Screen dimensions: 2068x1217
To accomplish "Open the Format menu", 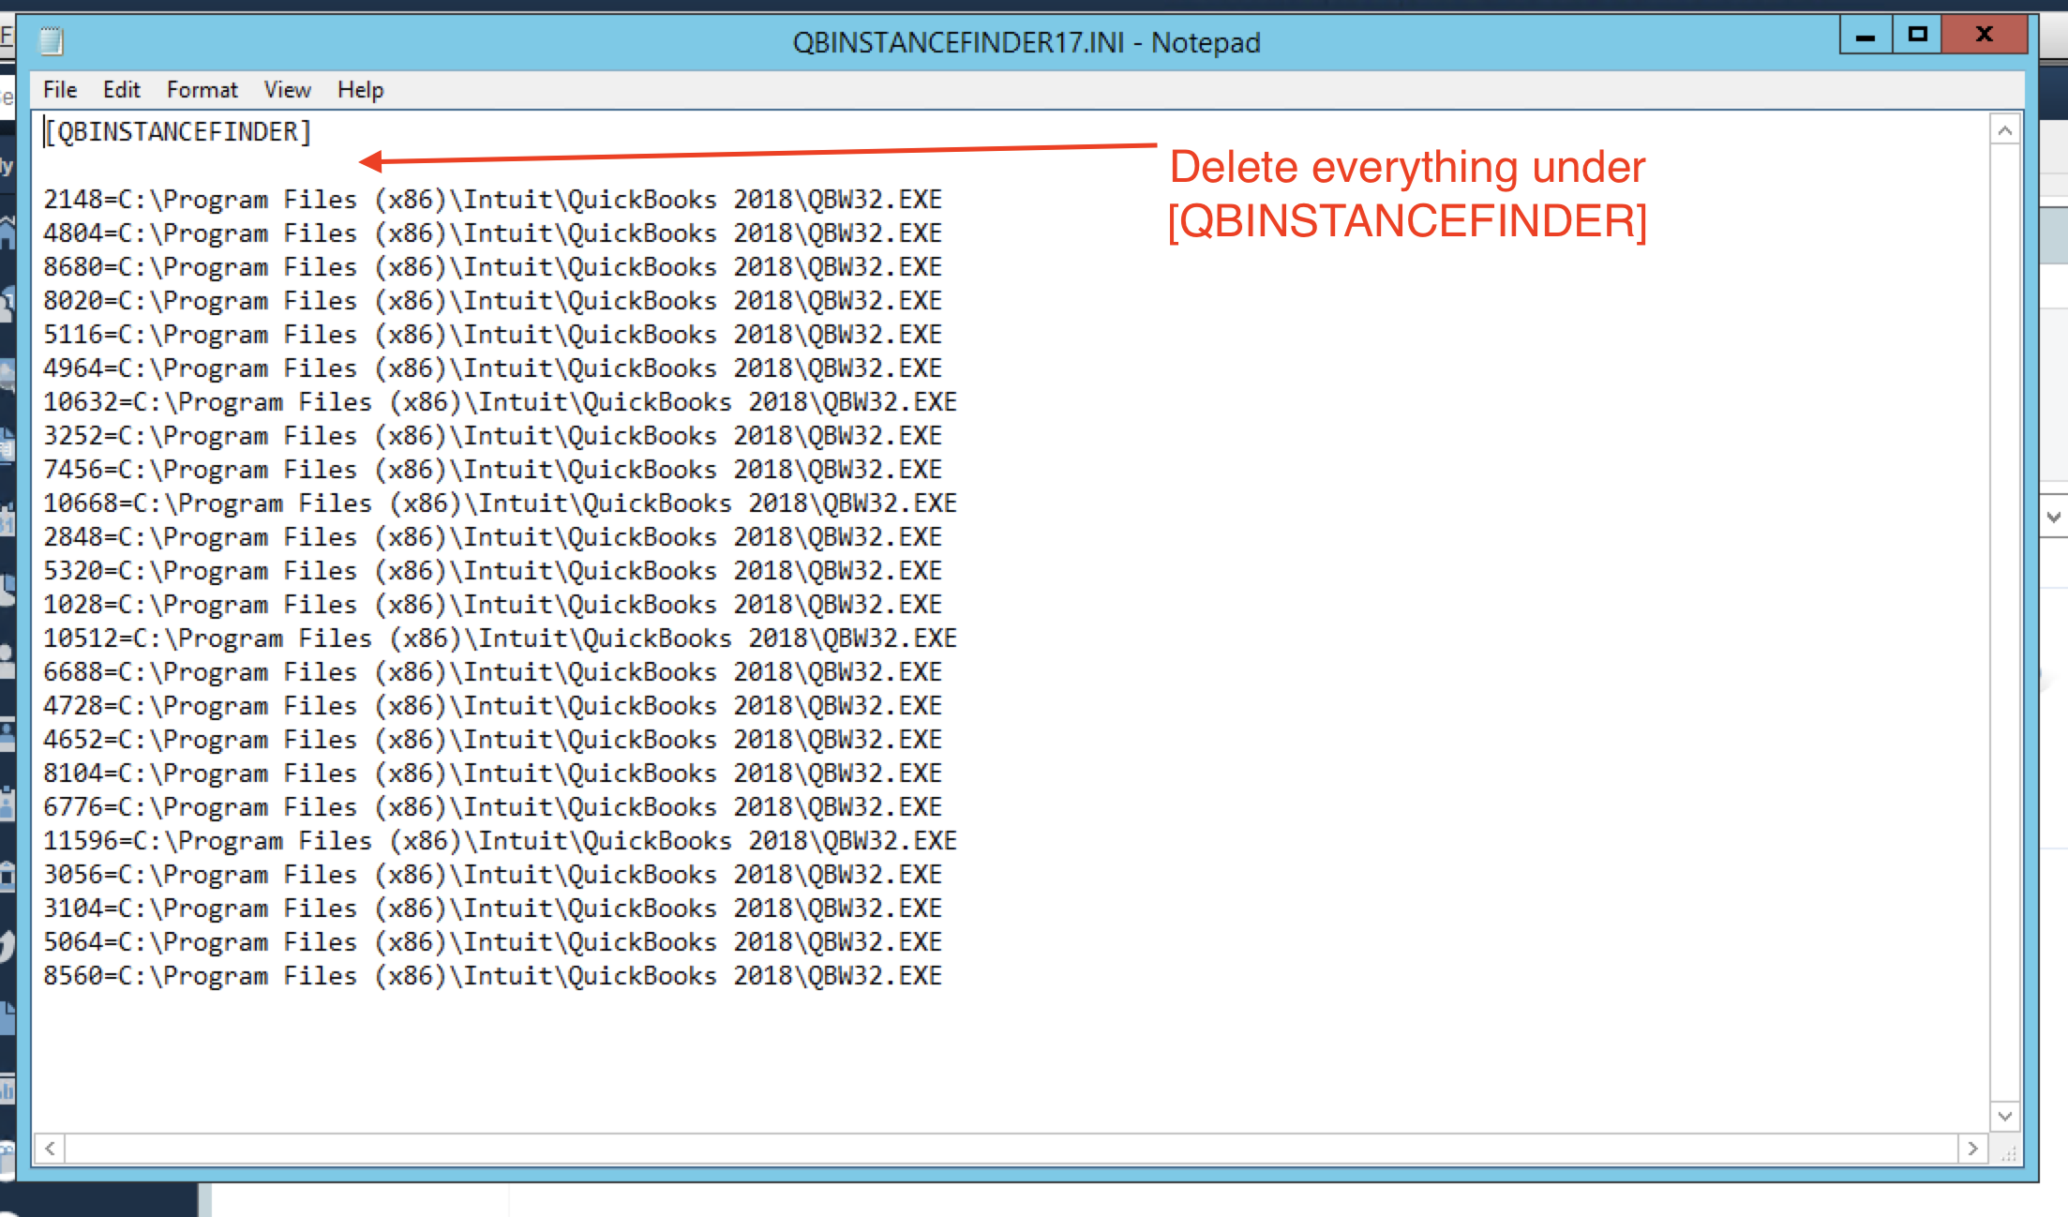I will click(202, 90).
